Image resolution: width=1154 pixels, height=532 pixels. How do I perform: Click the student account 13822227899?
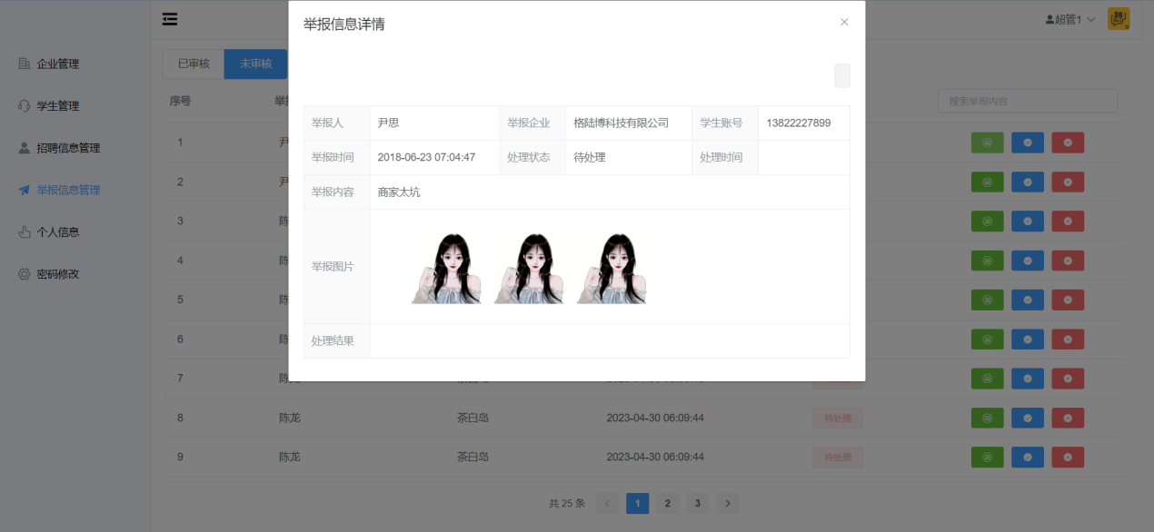tap(799, 123)
